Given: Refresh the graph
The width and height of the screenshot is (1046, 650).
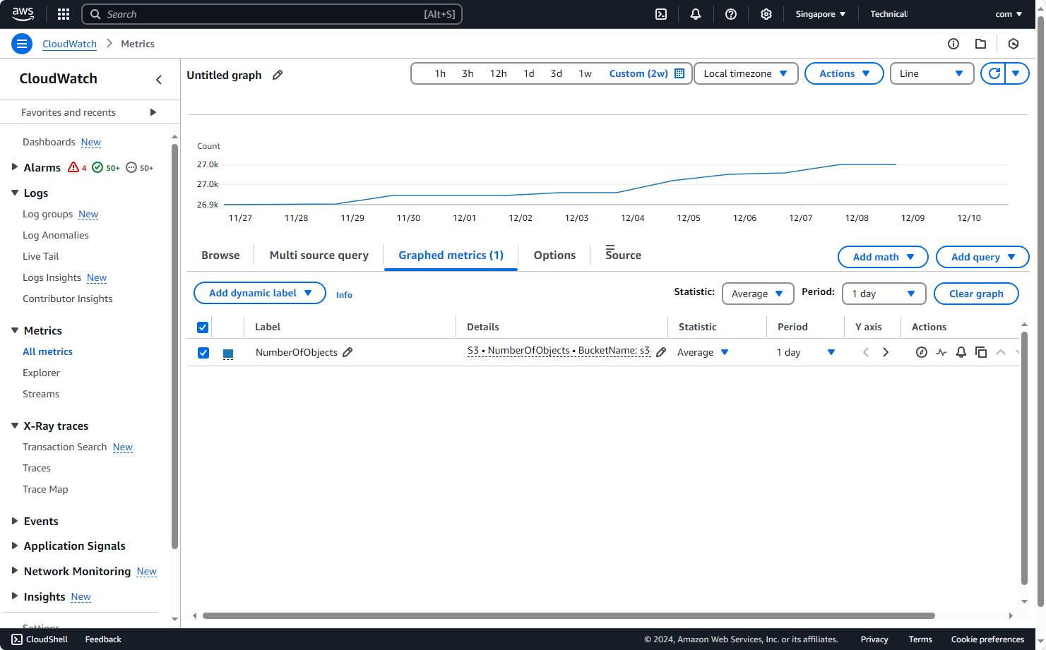Looking at the screenshot, I should pyautogui.click(x=994, y=73).
